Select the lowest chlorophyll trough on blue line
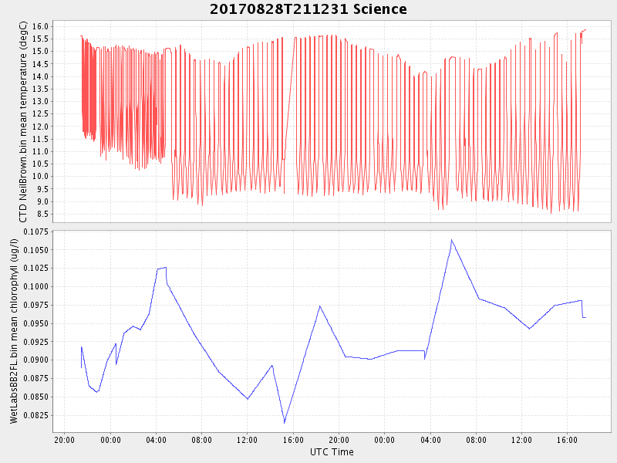This screenshot has height=463, width=617. tap(284, 422)
